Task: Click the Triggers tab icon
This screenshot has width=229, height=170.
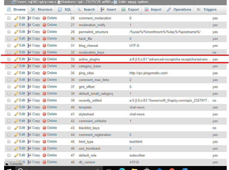Action: pos(199,9)
